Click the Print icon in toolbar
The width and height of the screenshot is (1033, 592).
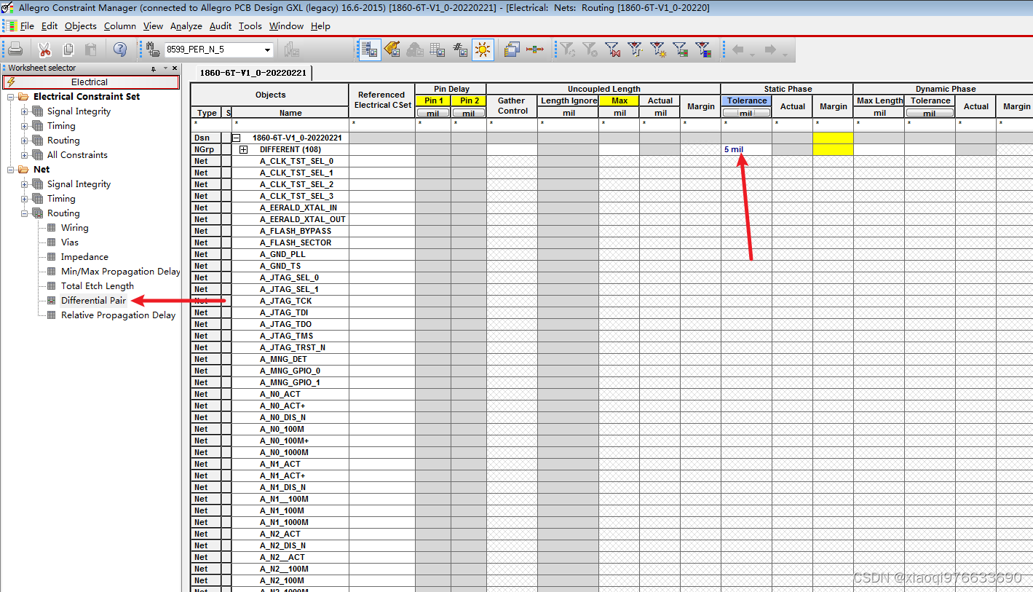click(x=15, y=50)
